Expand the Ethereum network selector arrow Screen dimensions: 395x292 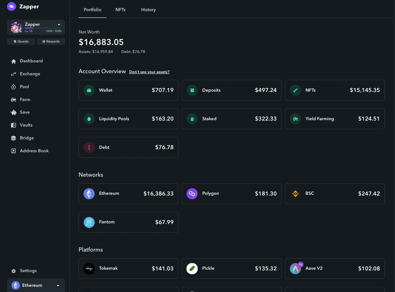coord(58,286)
